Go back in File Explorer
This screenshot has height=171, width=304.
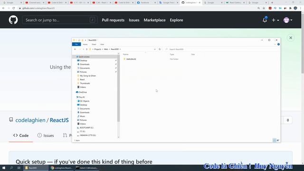point(75,49)
